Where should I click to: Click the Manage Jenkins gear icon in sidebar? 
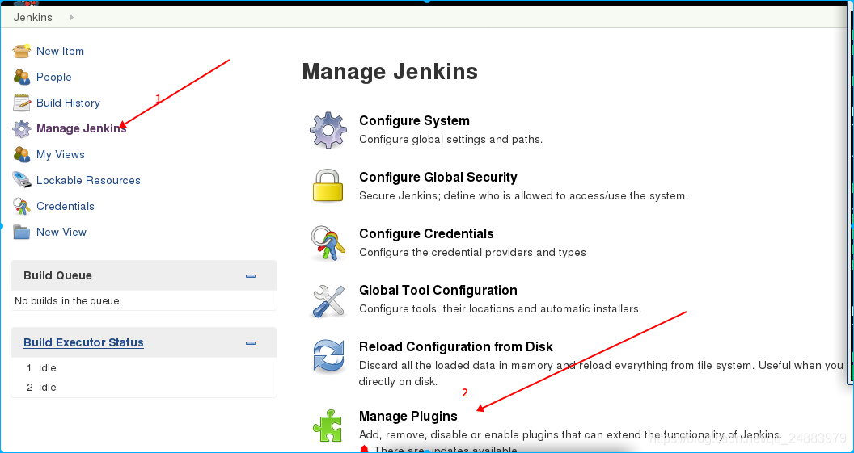(x=22, y=129)
